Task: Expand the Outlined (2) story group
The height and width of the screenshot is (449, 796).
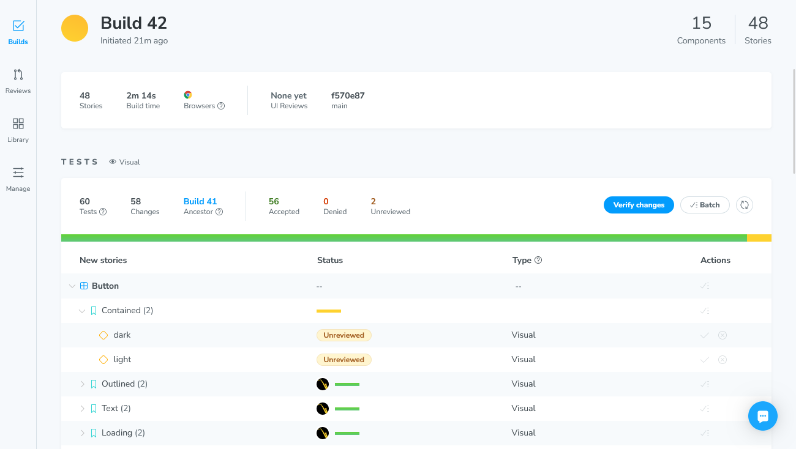Action: 83,384
